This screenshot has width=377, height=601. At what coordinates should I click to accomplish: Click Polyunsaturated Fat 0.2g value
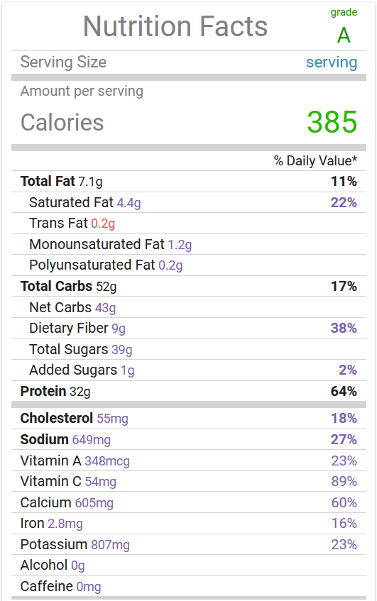[170, 265]
